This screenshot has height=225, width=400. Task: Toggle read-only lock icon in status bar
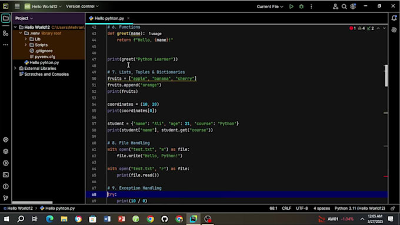(x=393, y=209)
